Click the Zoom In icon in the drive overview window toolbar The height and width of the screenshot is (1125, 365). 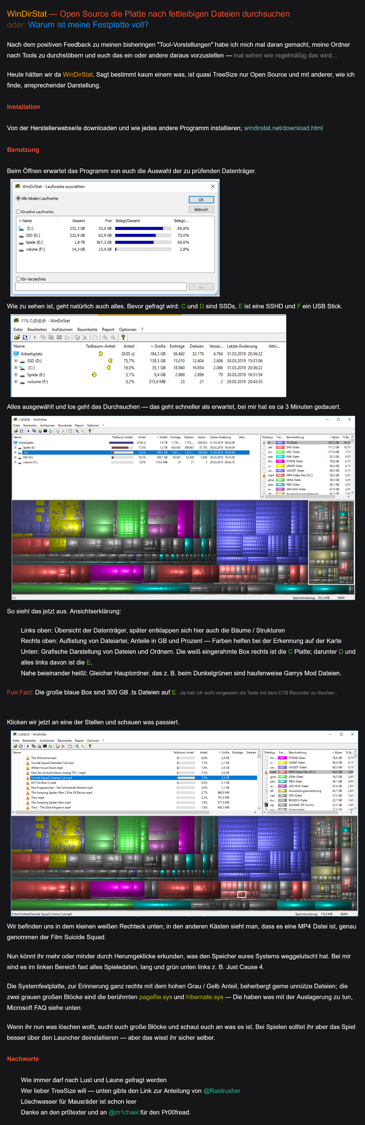coord(77,431)
